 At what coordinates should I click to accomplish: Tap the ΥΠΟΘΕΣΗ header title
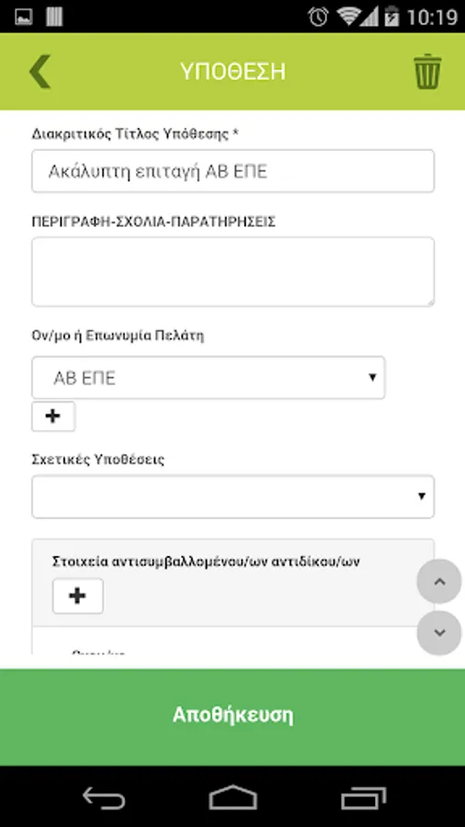tap(232, 71)
